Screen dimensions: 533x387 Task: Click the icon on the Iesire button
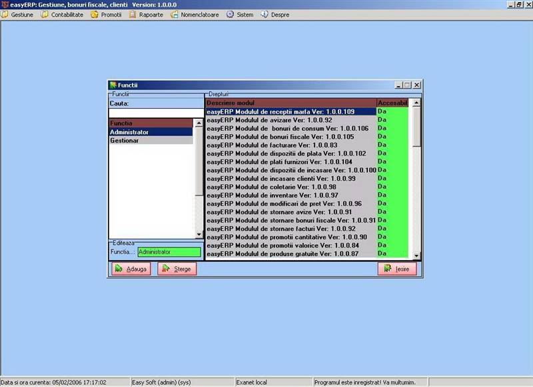click(x=388, y=268)
